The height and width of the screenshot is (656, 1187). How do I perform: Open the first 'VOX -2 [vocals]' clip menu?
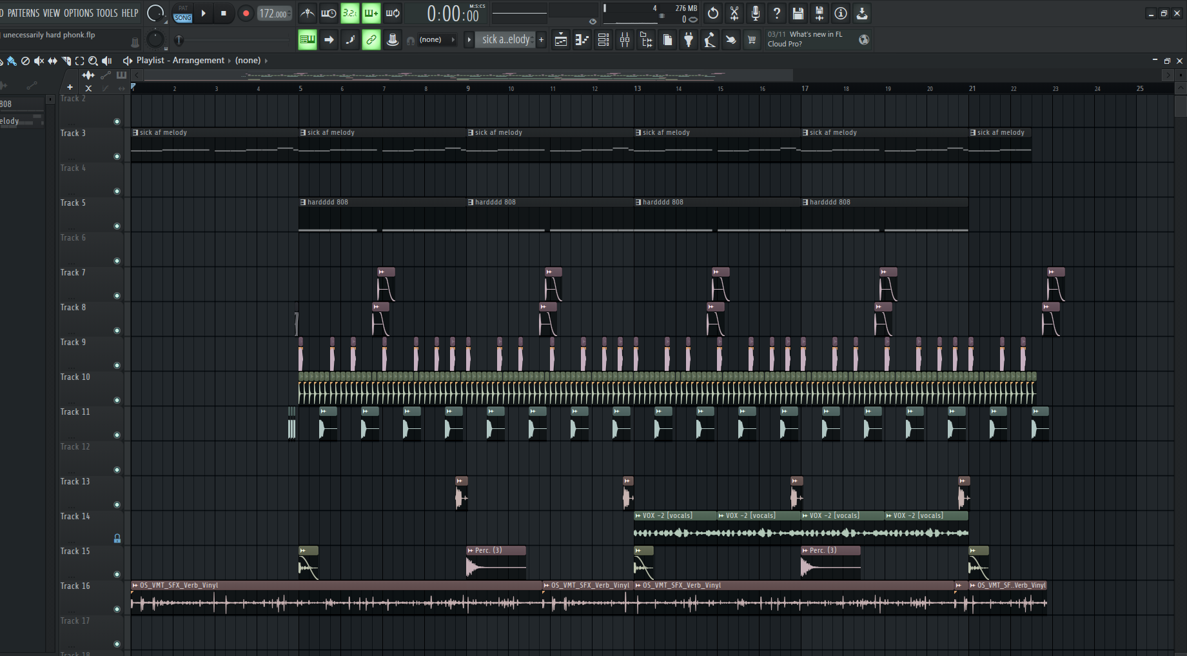(x=638, y=515)
